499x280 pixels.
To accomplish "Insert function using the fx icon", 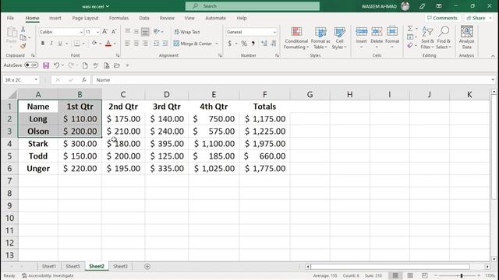I will click(83, 80).
